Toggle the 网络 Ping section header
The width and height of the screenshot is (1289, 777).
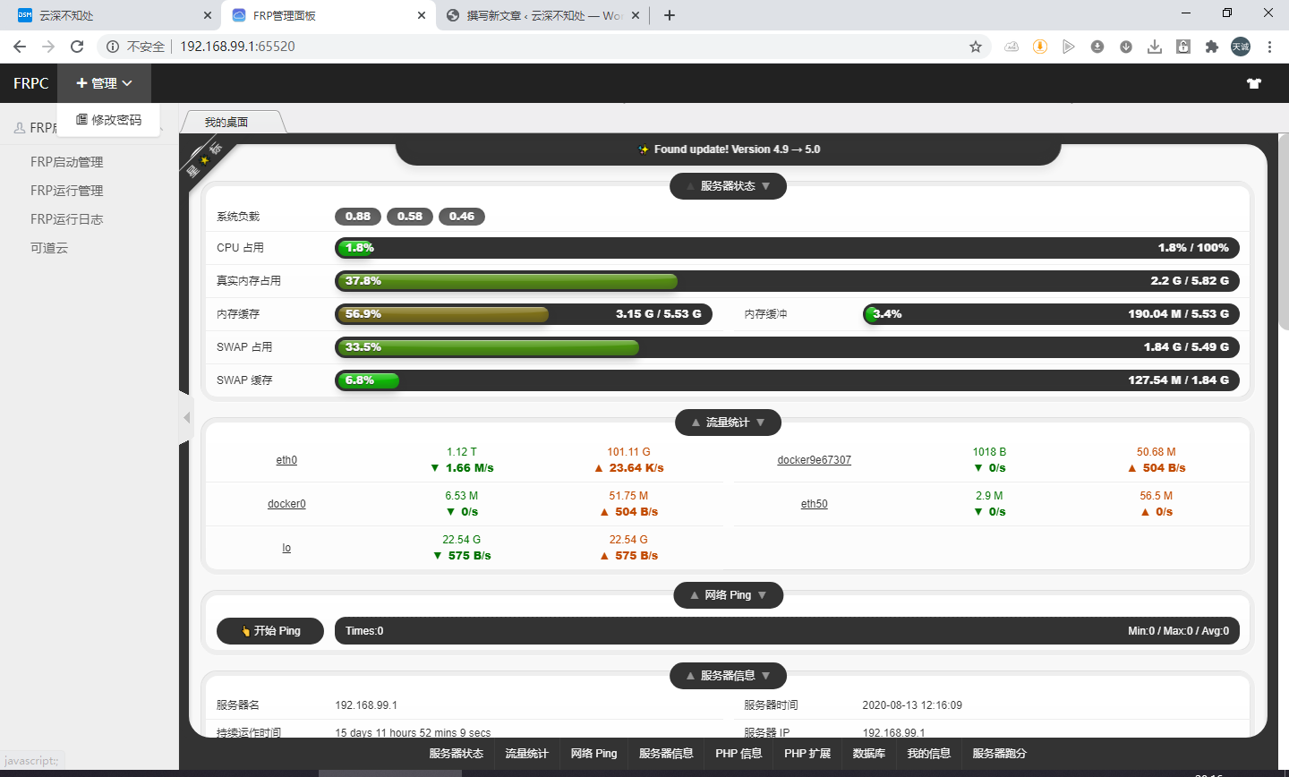(728, 595)
